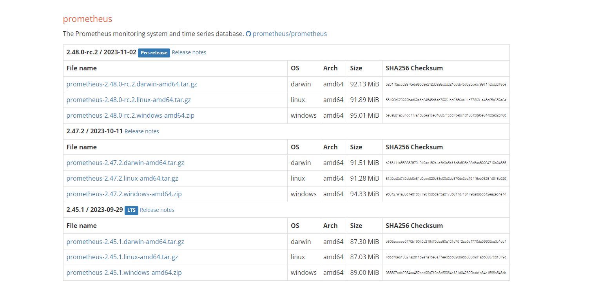Click the checksum for 2.47.2 linux file
The width and height of the screenshot is (589, 294).
(x=446, y=178)
